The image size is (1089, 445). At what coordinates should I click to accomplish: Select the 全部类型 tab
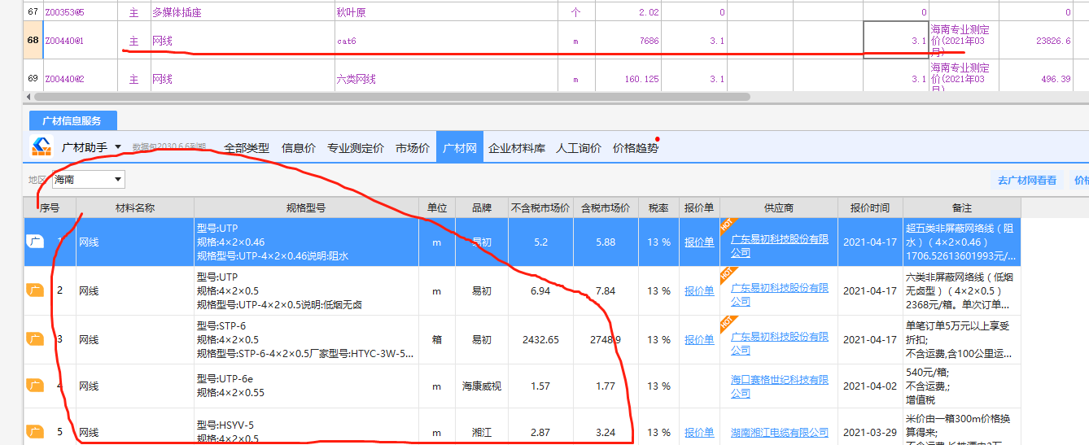246,148
